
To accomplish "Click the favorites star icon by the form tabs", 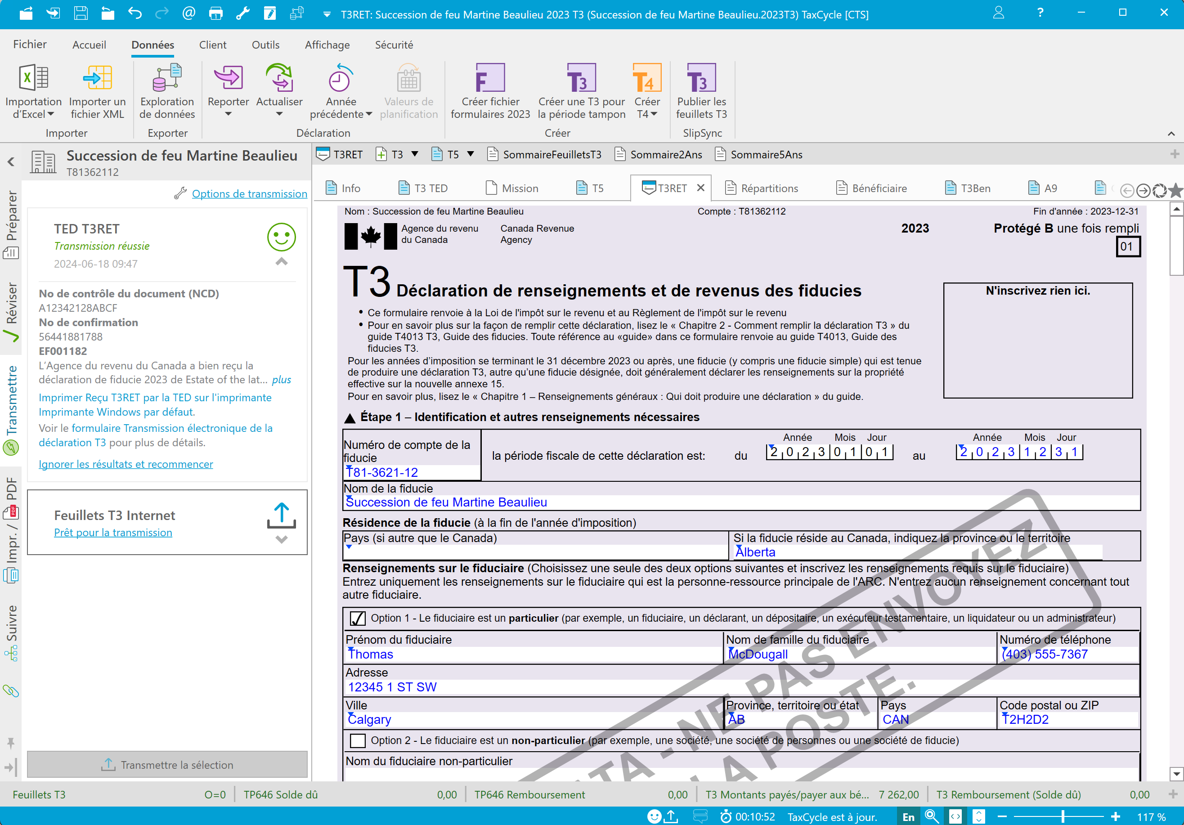I will [1175, 190].
